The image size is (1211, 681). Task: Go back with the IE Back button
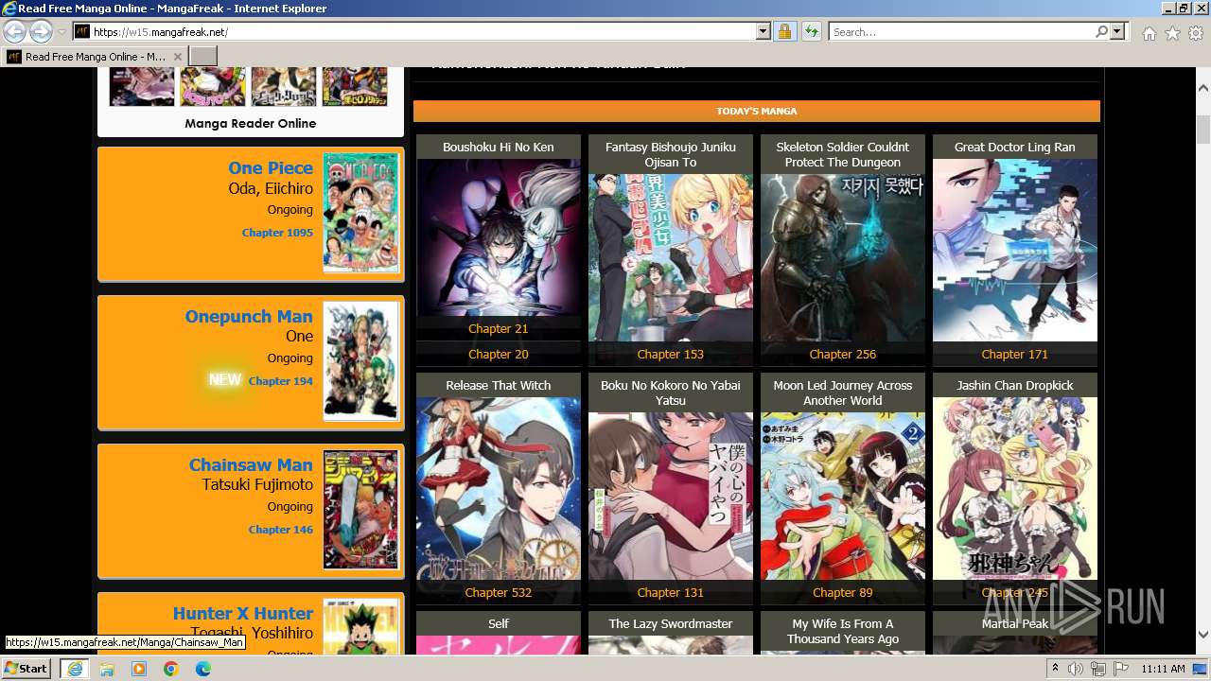tap(14, 32)
